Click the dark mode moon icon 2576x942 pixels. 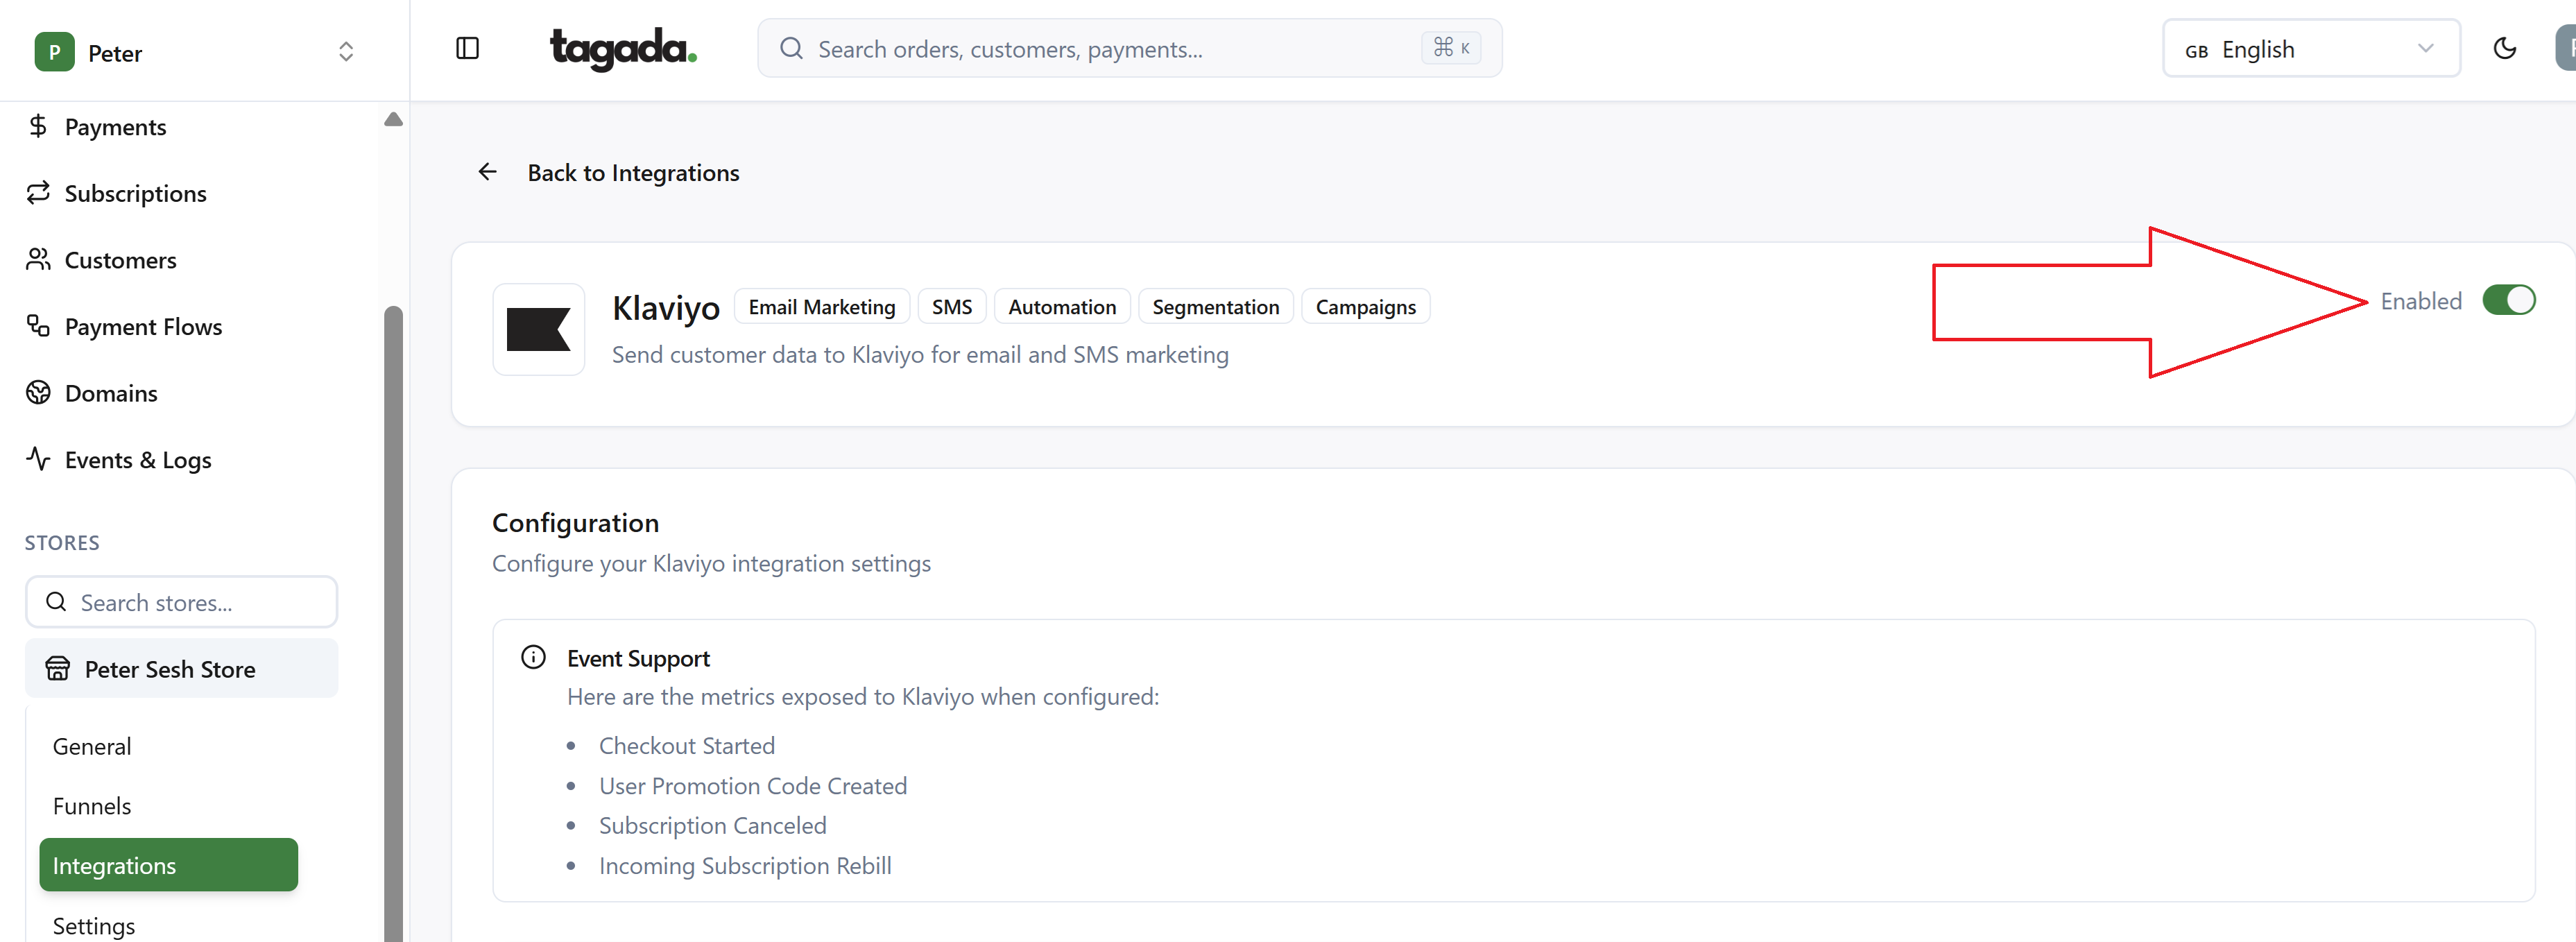(2504, 48)
